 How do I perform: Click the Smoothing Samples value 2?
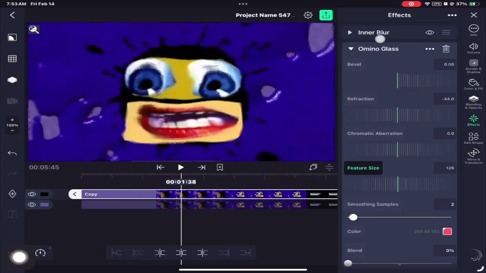[x=445, y=204]
